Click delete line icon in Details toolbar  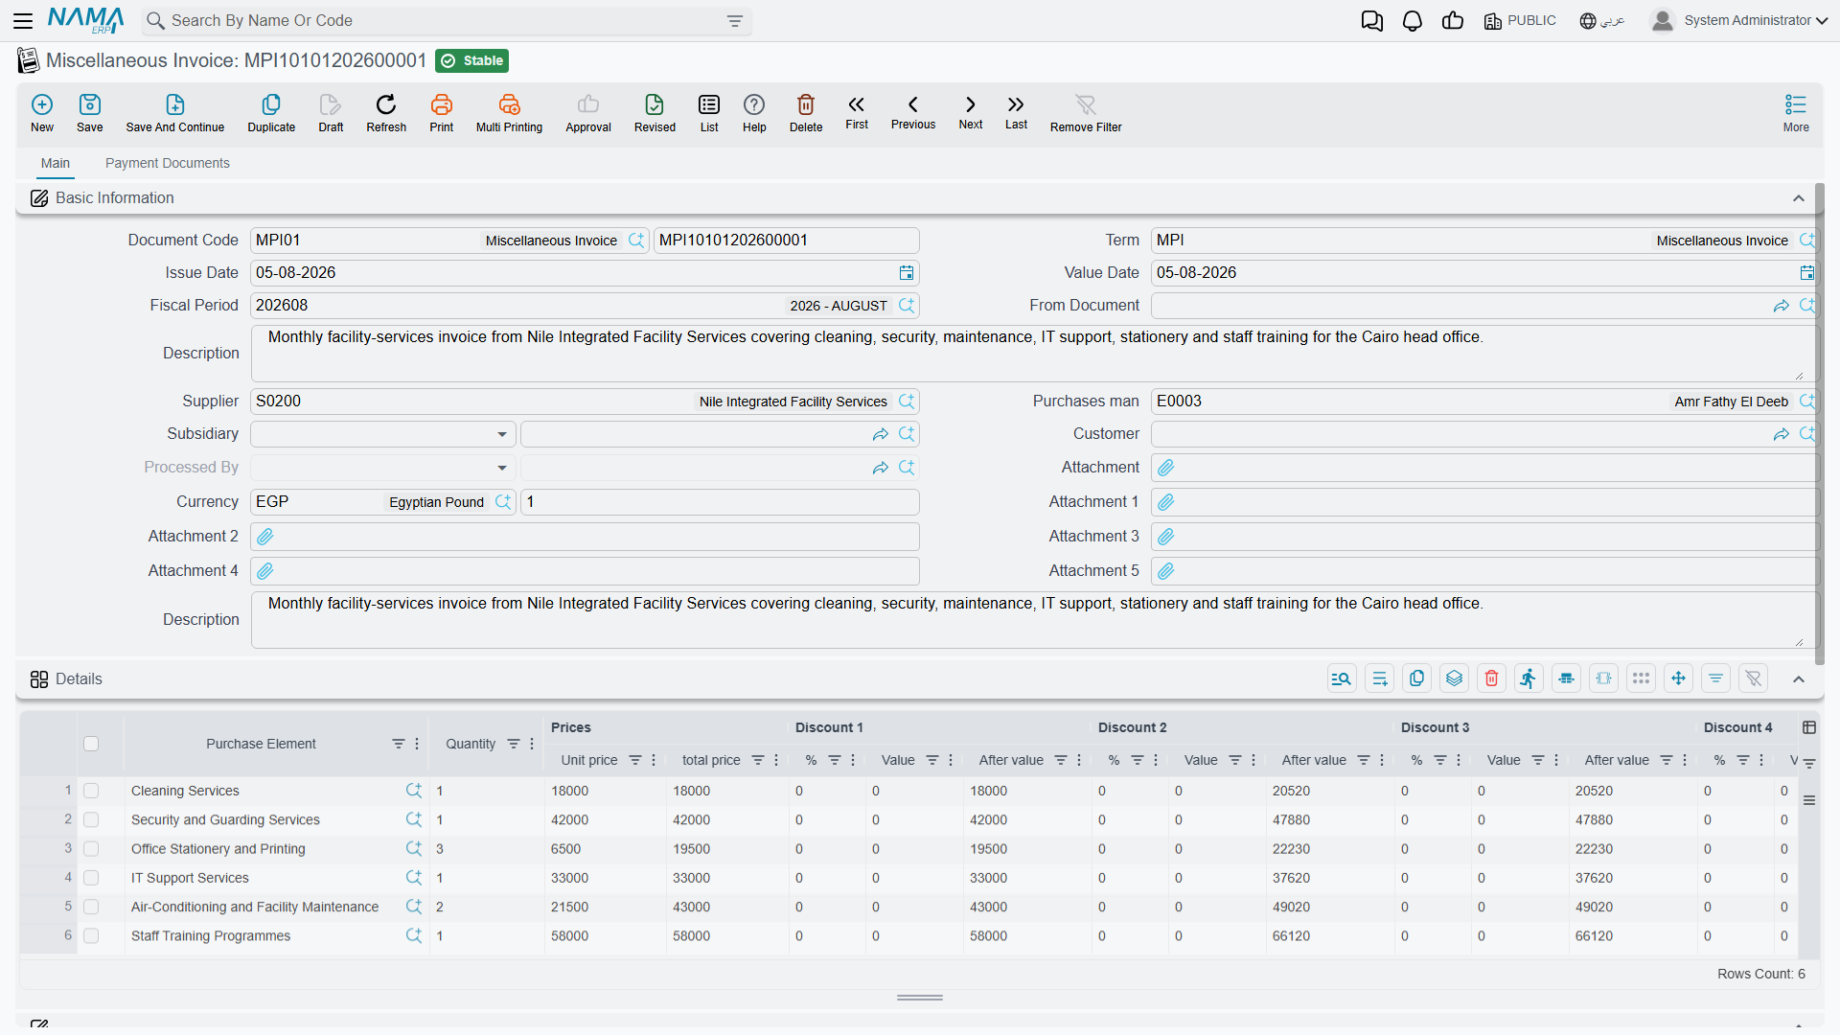pyautogui.click(x=1491, y=678)
